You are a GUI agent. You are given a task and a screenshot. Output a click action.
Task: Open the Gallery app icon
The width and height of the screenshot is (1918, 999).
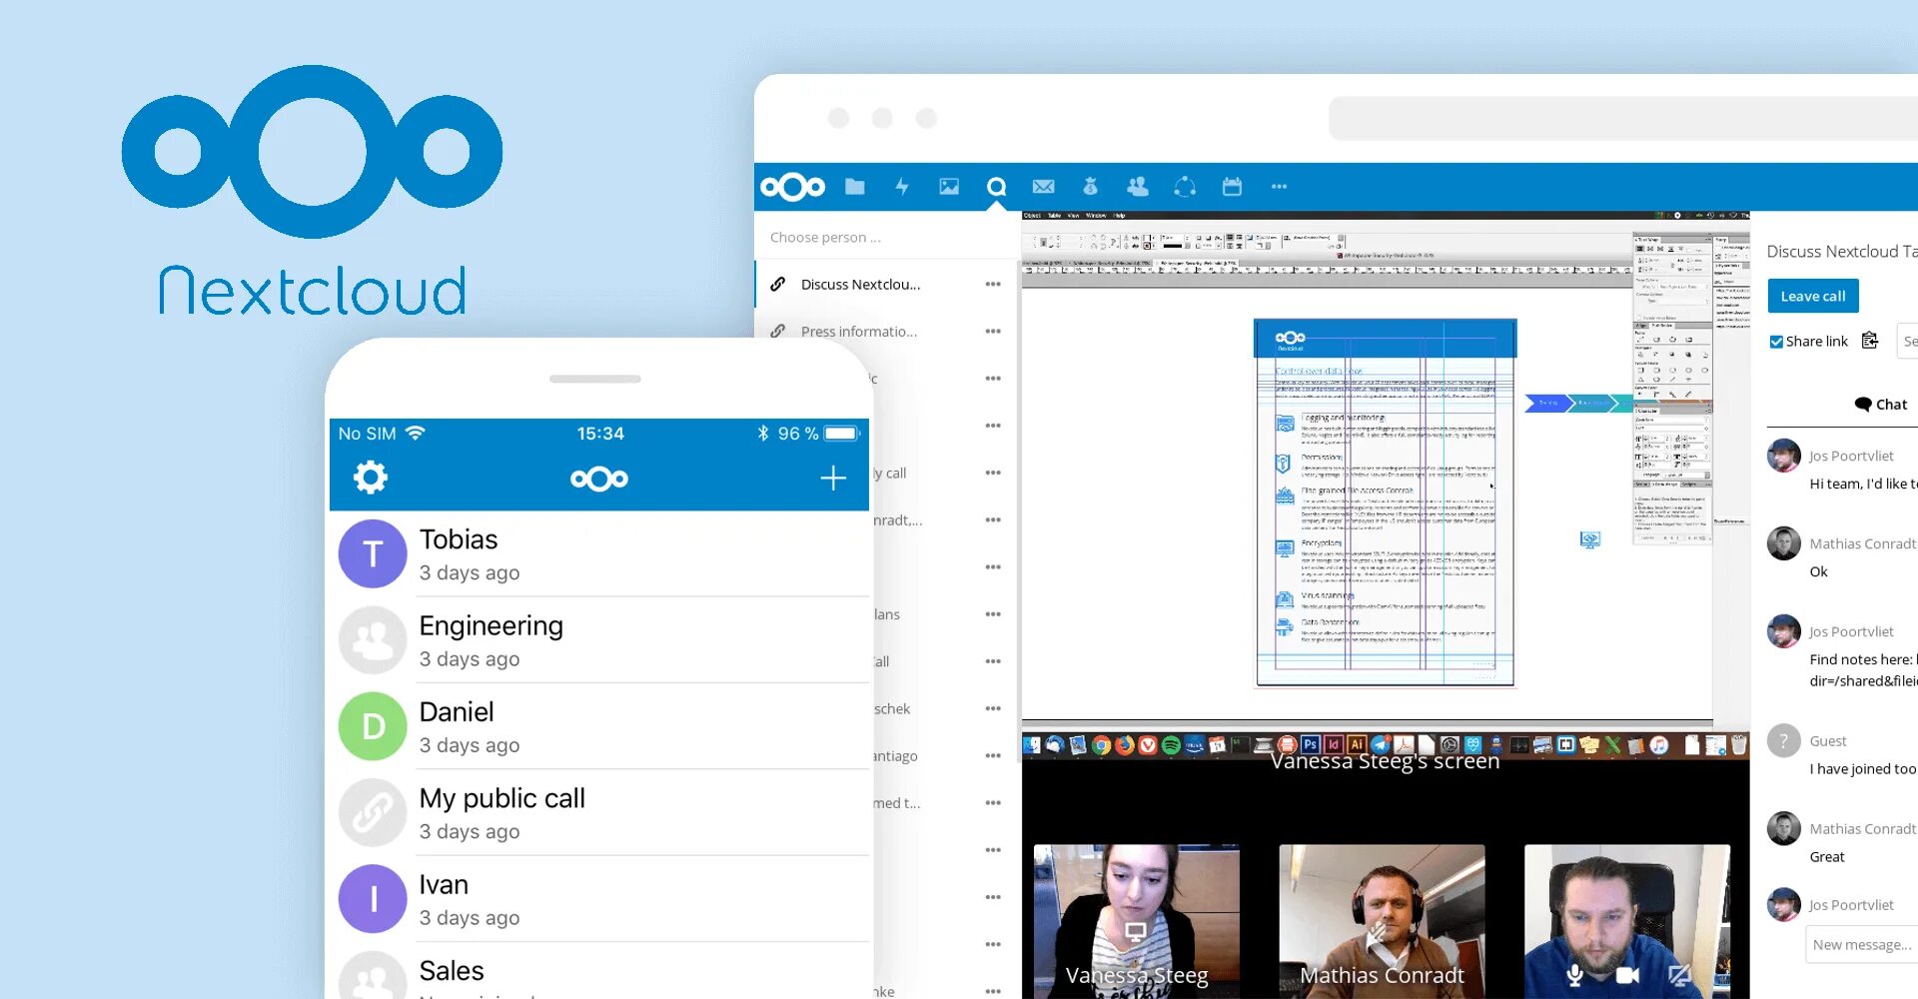[948, 186]
